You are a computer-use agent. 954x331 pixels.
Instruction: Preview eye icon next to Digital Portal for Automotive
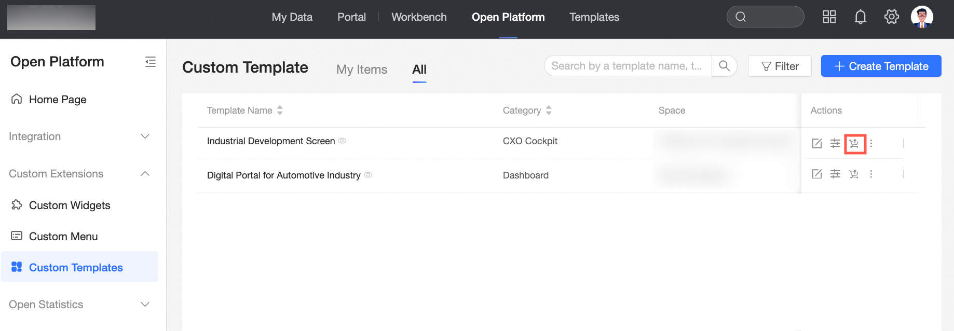pos(368,175)
